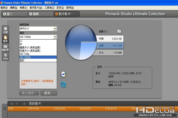
Task: Switch to the 2 編輯 edit tab
Action: [41, 14]
